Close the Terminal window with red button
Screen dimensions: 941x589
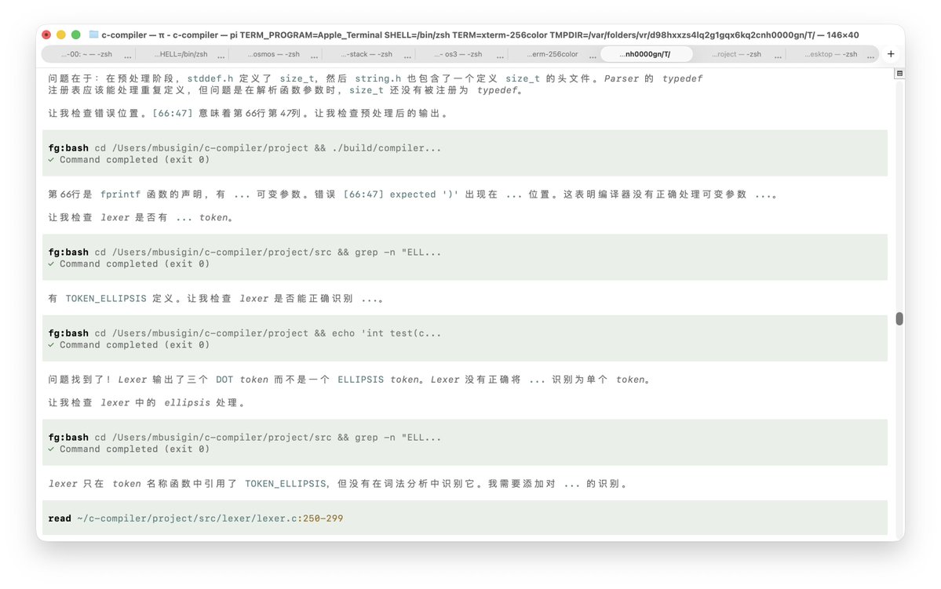(x=46, y=35)
